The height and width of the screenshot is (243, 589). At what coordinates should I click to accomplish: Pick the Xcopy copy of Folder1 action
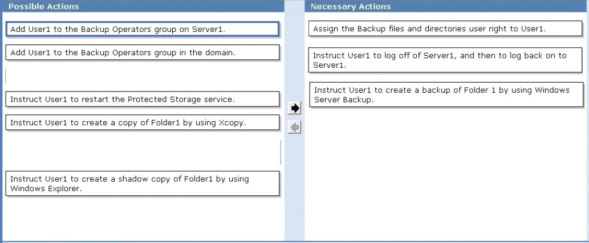click(x=143, y=122)
